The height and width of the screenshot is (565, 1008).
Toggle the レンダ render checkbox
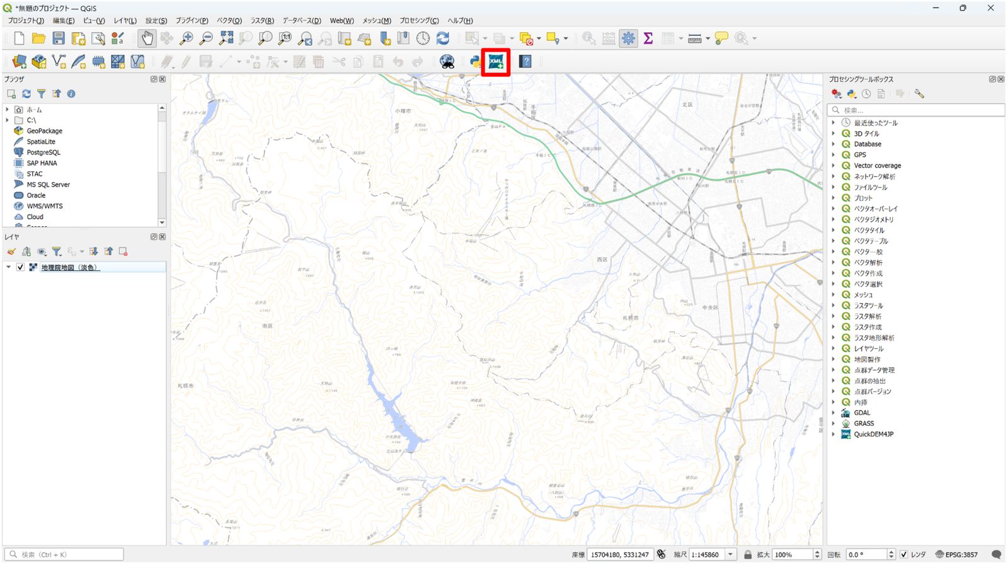pyautogui.click(x=903, y=554)
